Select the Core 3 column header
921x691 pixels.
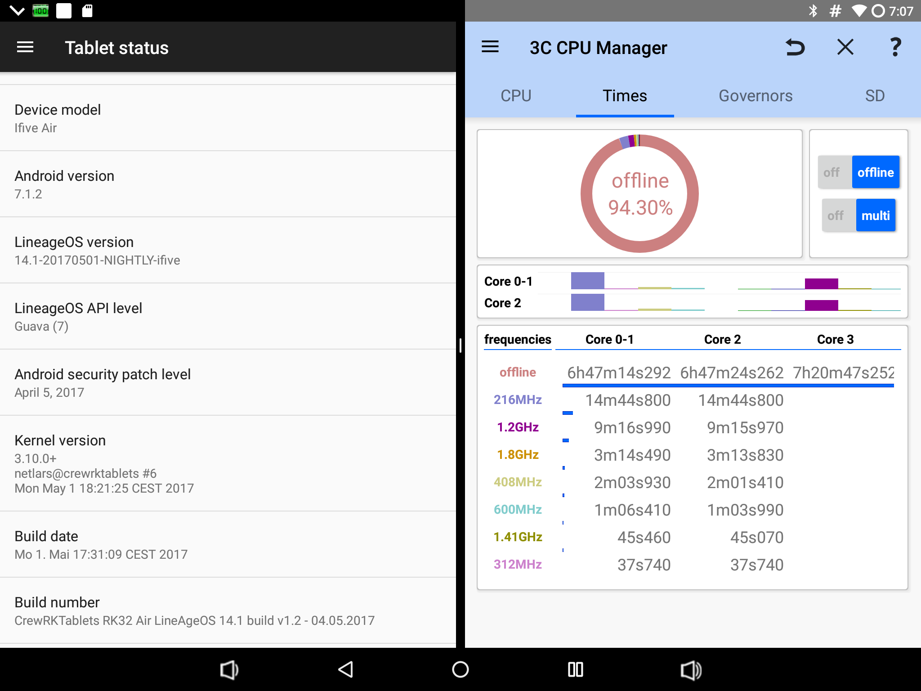[x=835, y=340]
